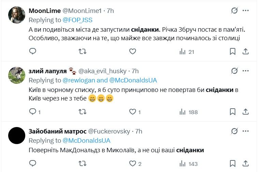
Task: Click Grok icon on MoonLime's tweet
Action: (234, 11)
